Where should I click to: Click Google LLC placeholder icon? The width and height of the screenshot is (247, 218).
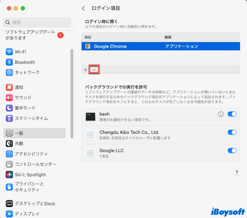tap(90, 153)
